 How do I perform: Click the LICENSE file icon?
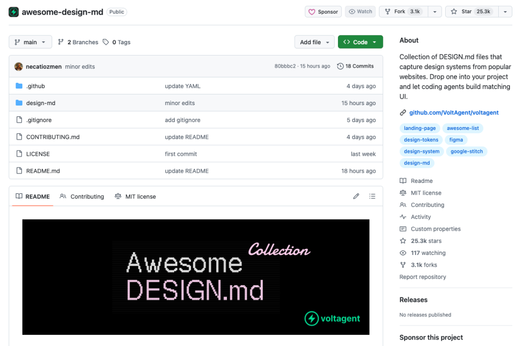pos(19,154)
